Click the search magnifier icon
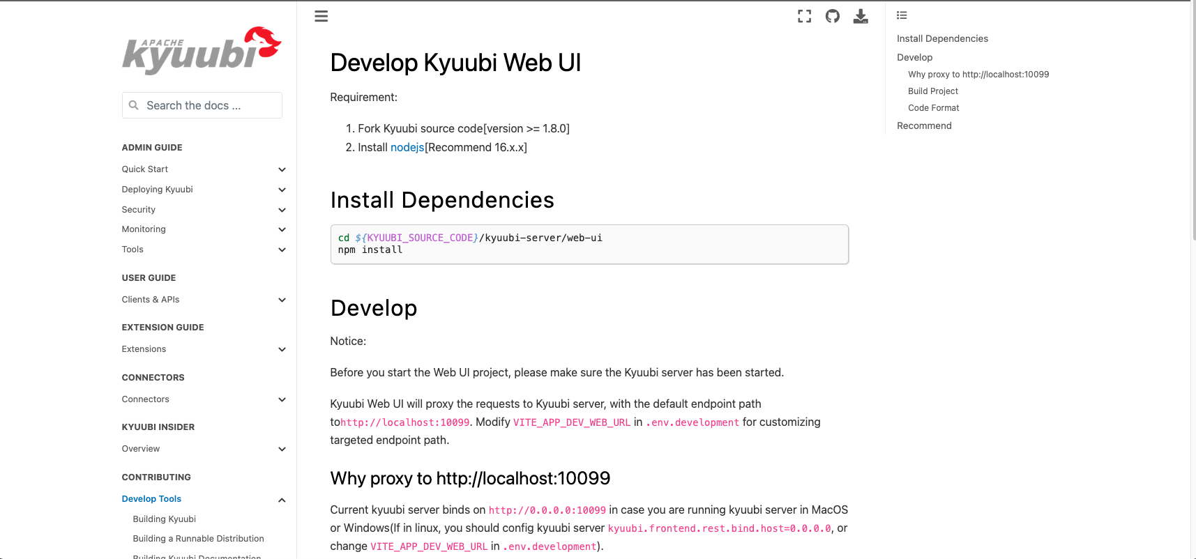 [134, 105]
